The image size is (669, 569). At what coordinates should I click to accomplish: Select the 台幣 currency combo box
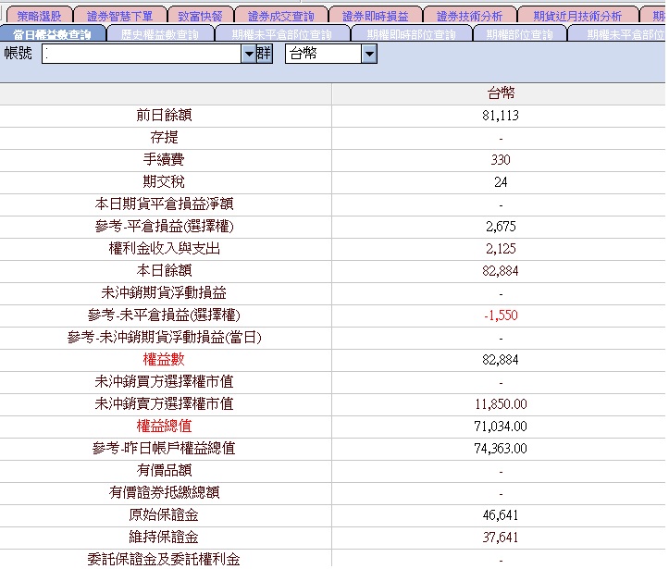(x=330, y=54)
